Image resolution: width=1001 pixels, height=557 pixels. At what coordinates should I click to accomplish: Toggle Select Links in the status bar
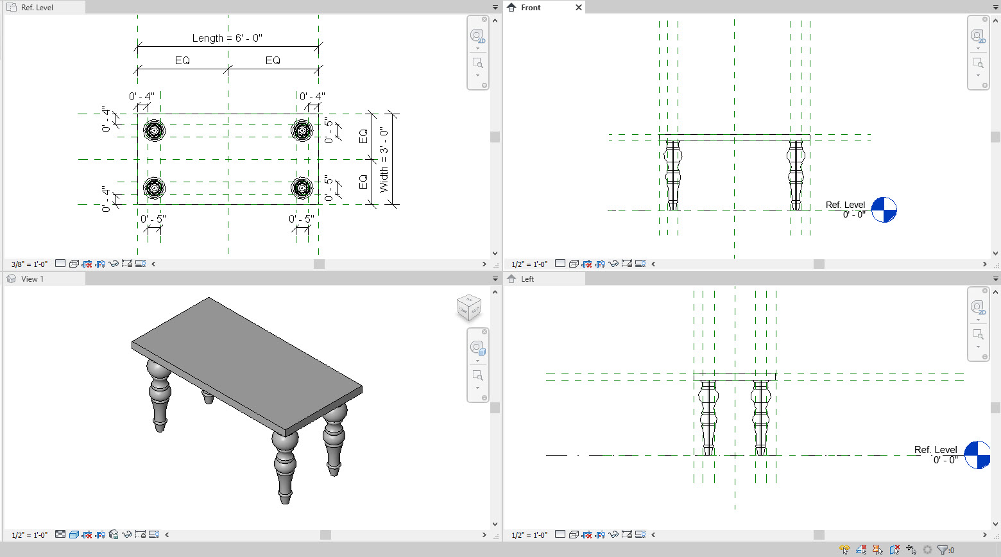click(844, 549)
